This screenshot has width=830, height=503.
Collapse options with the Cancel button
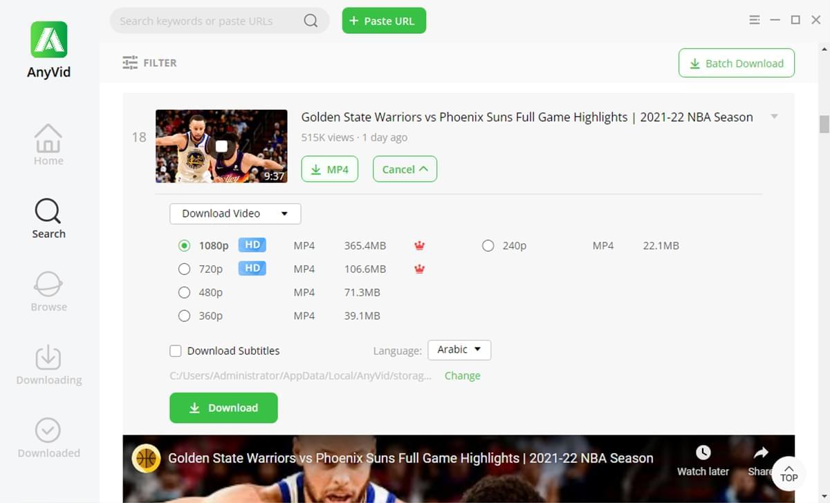pyautogui.click(x=405, y=169)
